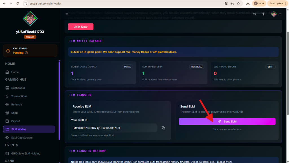Image resolution: width=289 pixels, height=163 pixels.
Task: Click the translate page icon
Action: pyautogui.click(x=226, y=3)
